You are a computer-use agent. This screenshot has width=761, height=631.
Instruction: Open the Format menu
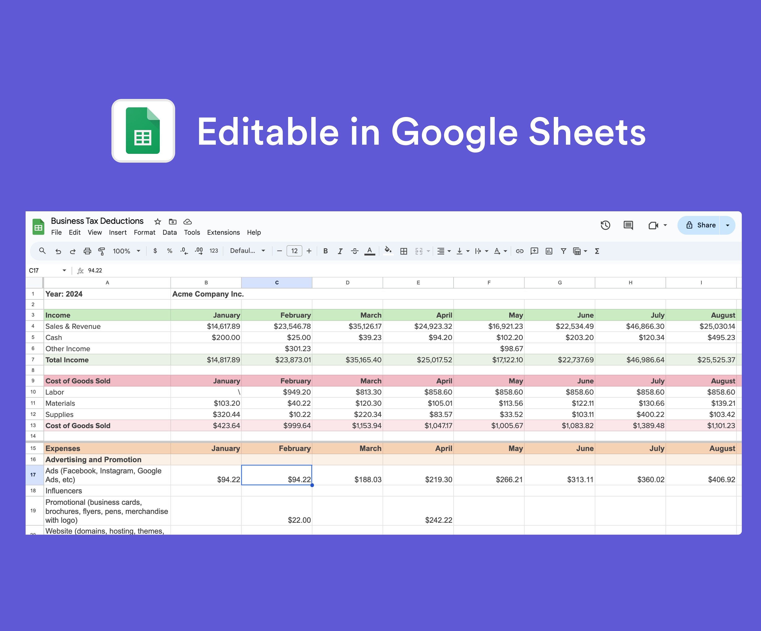(144, 232)
